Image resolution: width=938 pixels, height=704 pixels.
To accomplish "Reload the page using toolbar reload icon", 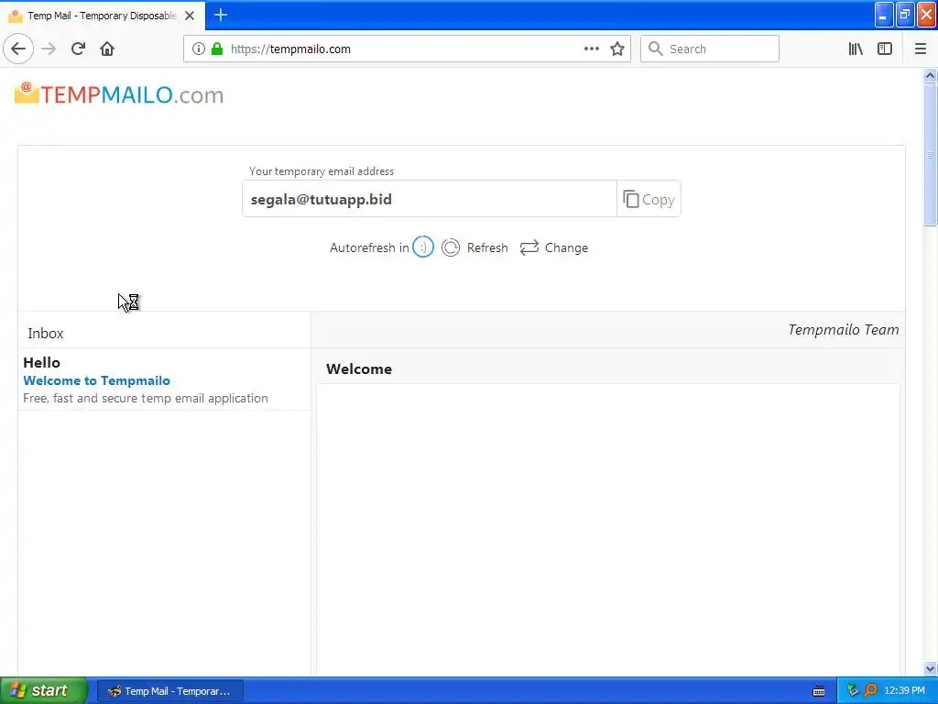I will click(x=78, y=49).
